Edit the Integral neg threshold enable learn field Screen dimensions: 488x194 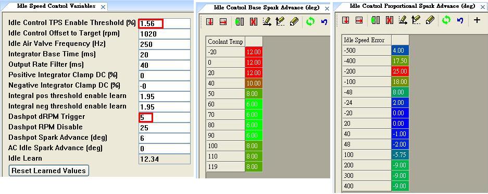click(165, 107)
